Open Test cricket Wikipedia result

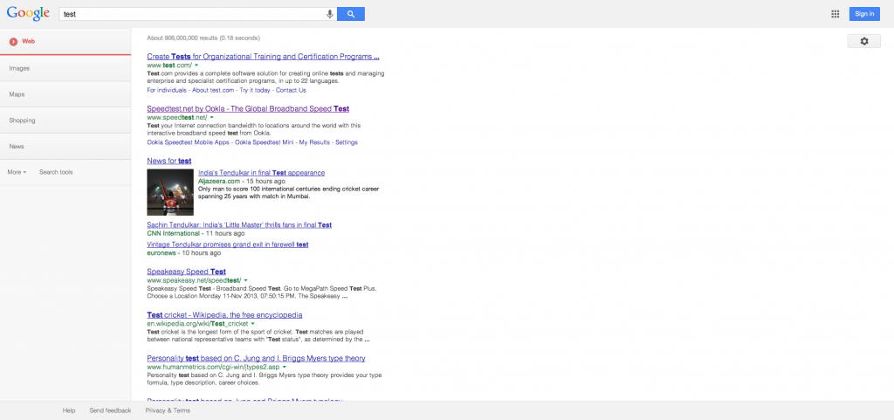coord(224,314)
